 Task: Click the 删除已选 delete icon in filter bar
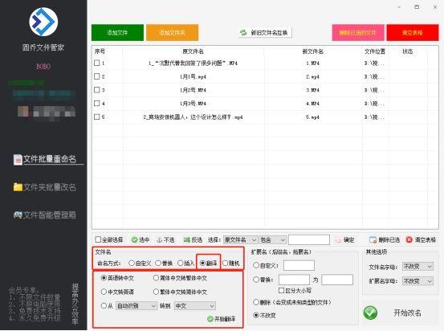[x=373, y=240]
